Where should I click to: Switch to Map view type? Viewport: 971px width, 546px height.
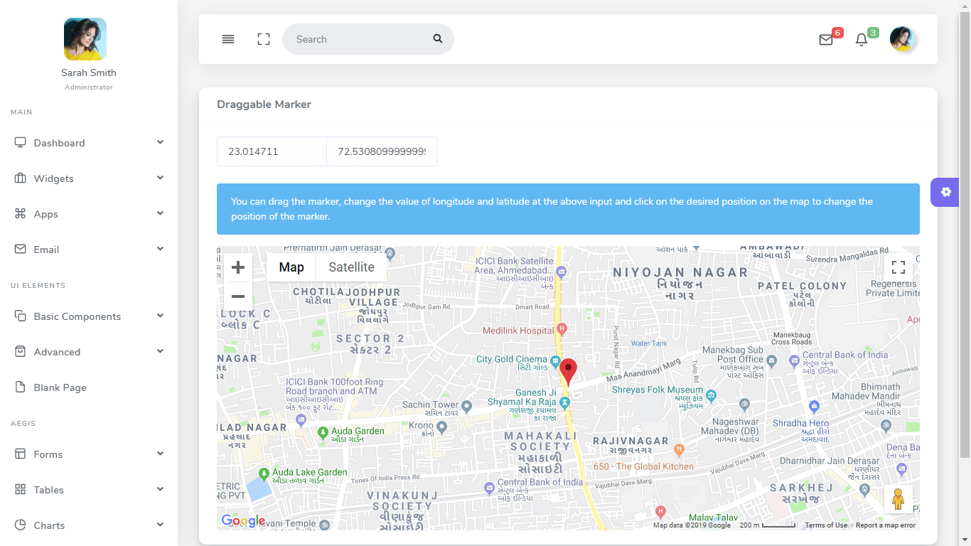291,267
